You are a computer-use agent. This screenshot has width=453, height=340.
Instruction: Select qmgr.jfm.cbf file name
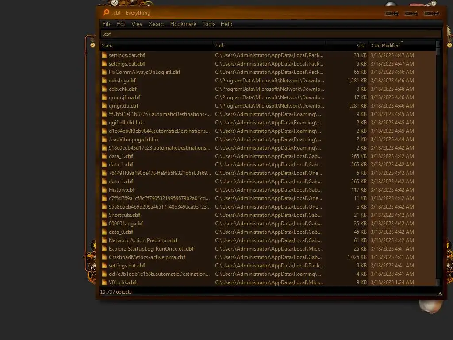124,97
